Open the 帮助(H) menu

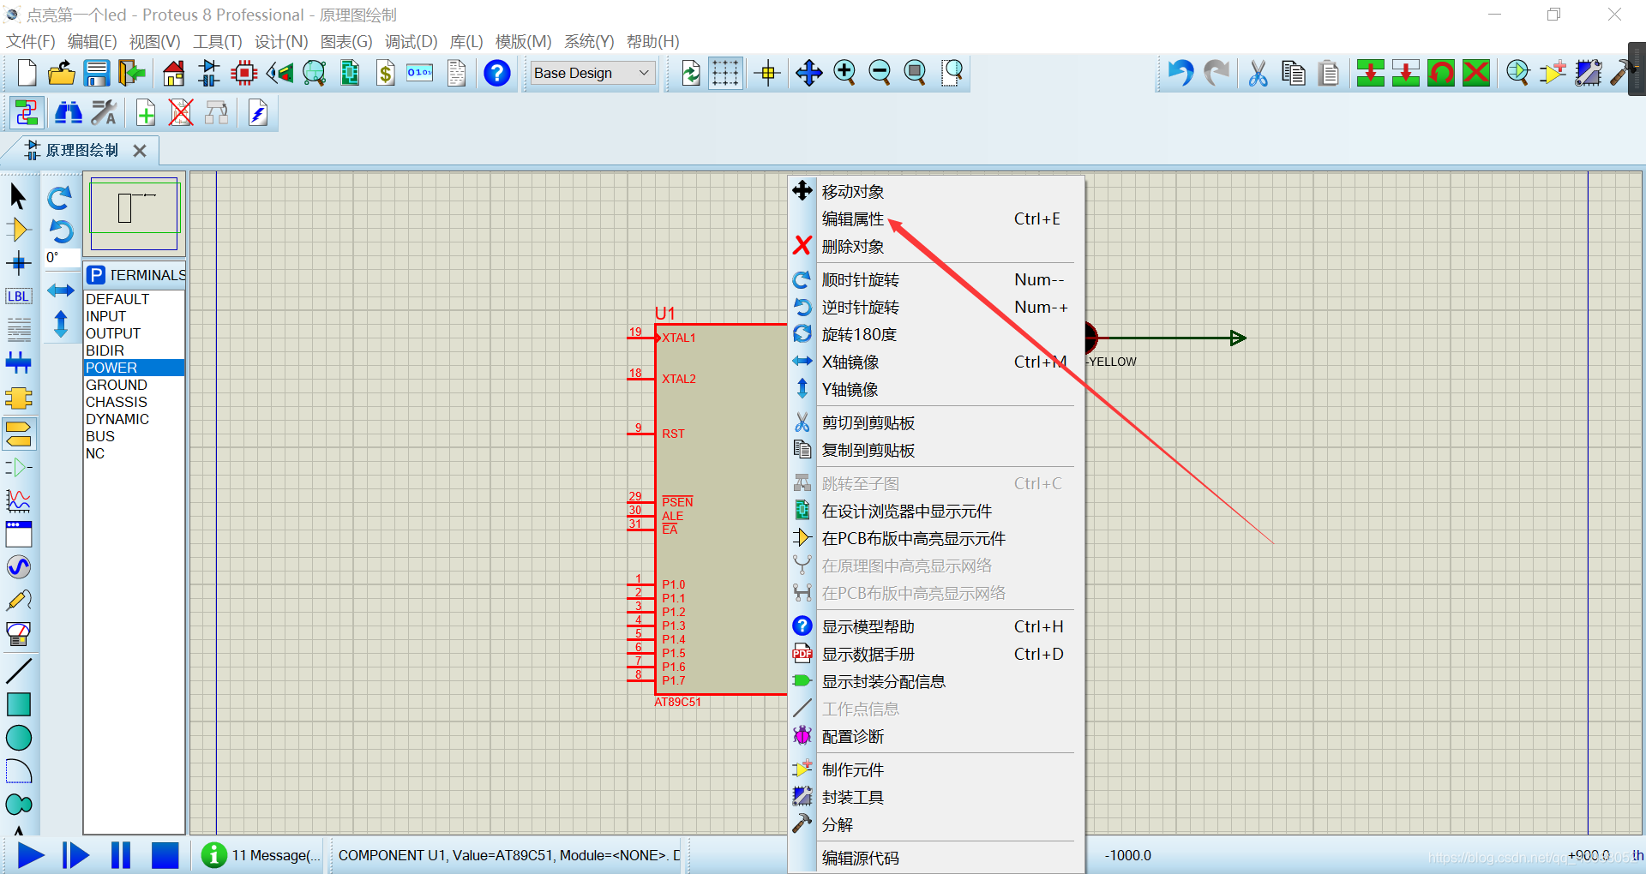coord(652,41)
